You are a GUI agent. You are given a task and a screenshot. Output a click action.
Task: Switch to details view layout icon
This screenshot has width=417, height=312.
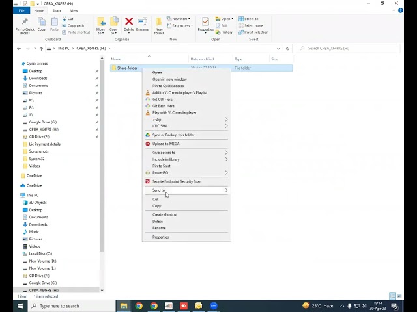[x=392, y=296]
